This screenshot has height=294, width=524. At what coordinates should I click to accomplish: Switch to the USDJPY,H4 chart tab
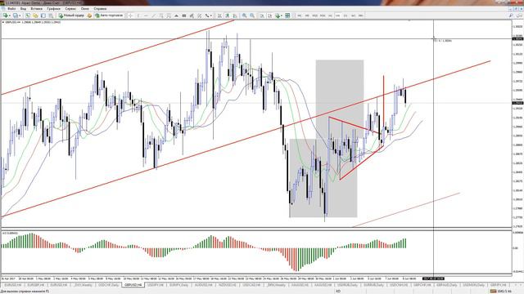156,285
